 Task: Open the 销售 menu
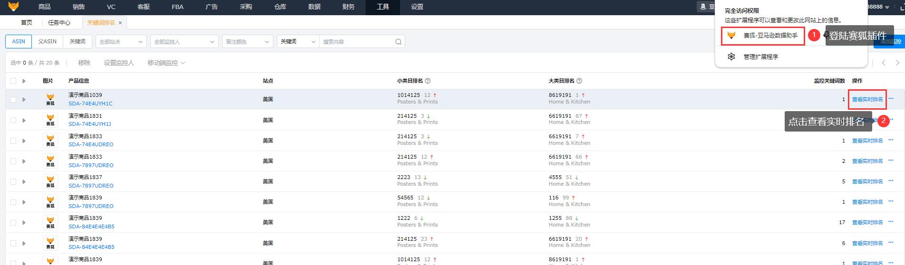tap(78, 7)
